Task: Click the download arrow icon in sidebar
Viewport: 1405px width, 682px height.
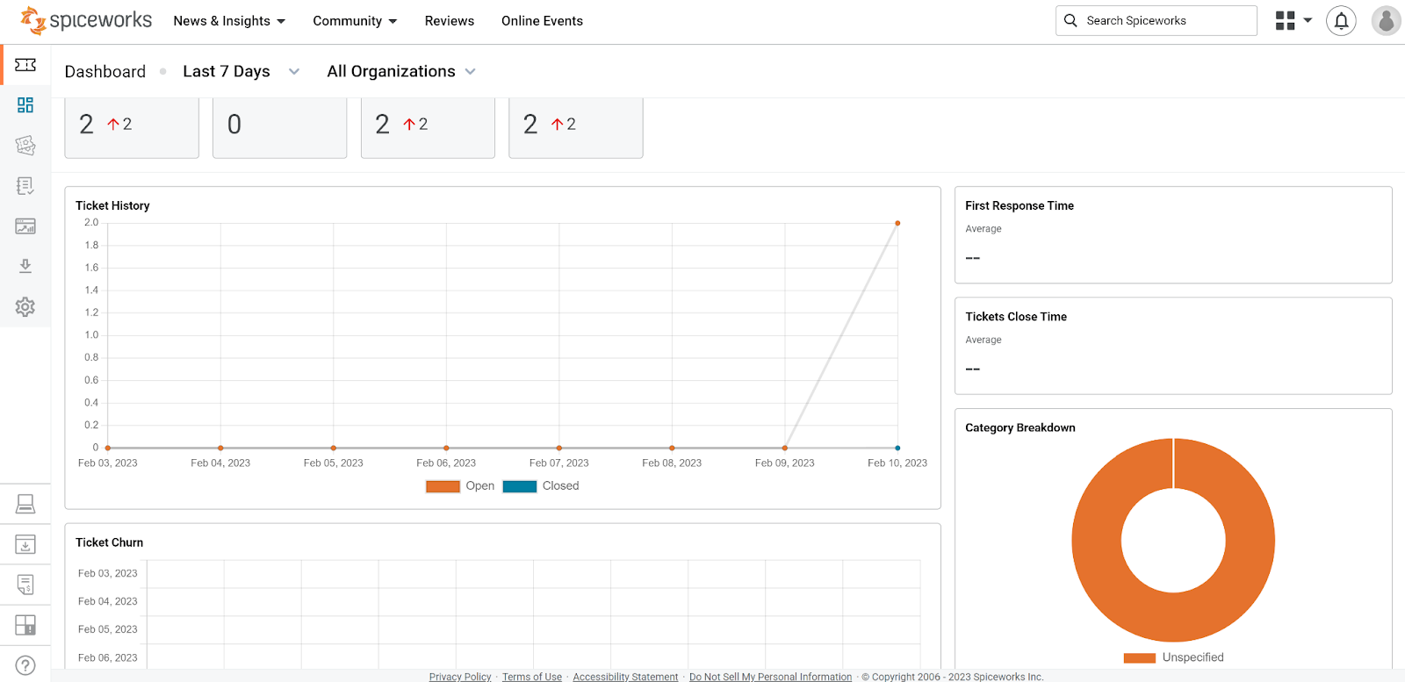Action: click(x=25, y=266)
